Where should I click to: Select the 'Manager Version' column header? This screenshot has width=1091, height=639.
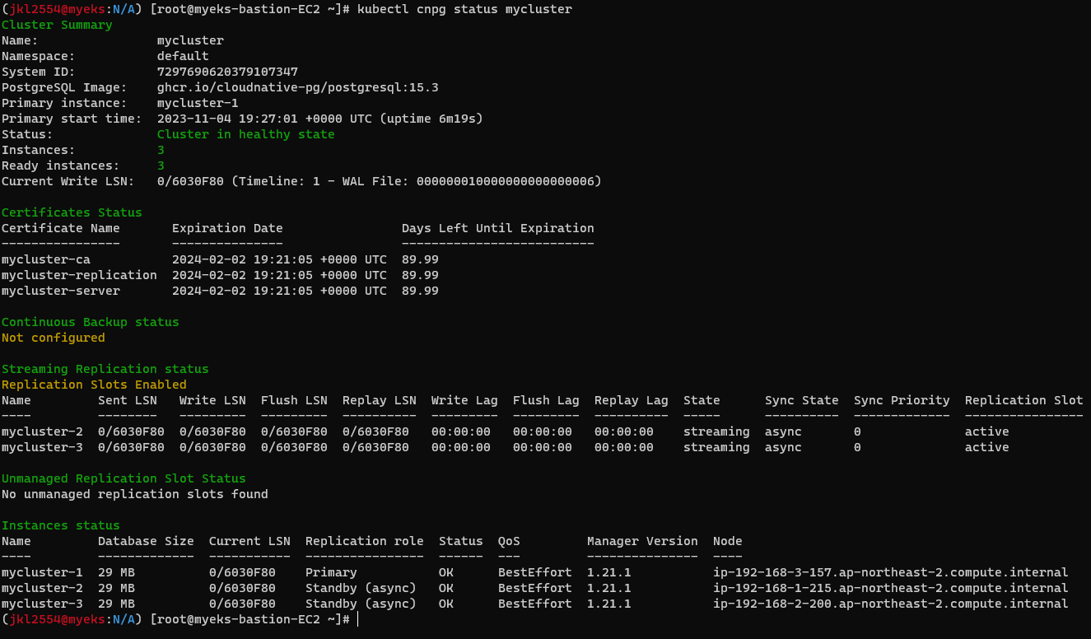pyautogui.click(x=642, y=541)
